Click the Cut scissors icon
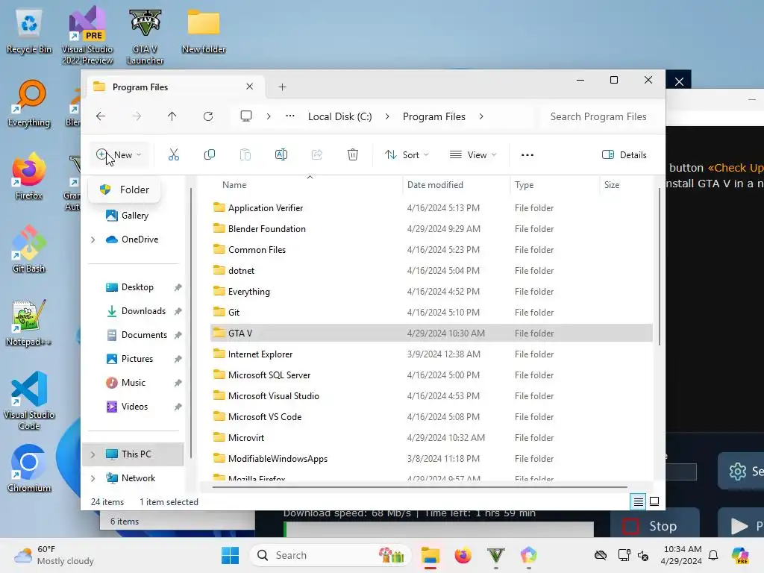The width and height of the screenshot is (764, 573). pos(173,155)
